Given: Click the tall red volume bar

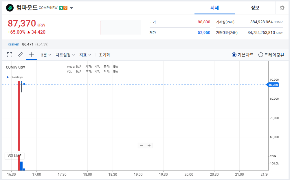Looking at the screenshot, I should click(x=19, y=163).
